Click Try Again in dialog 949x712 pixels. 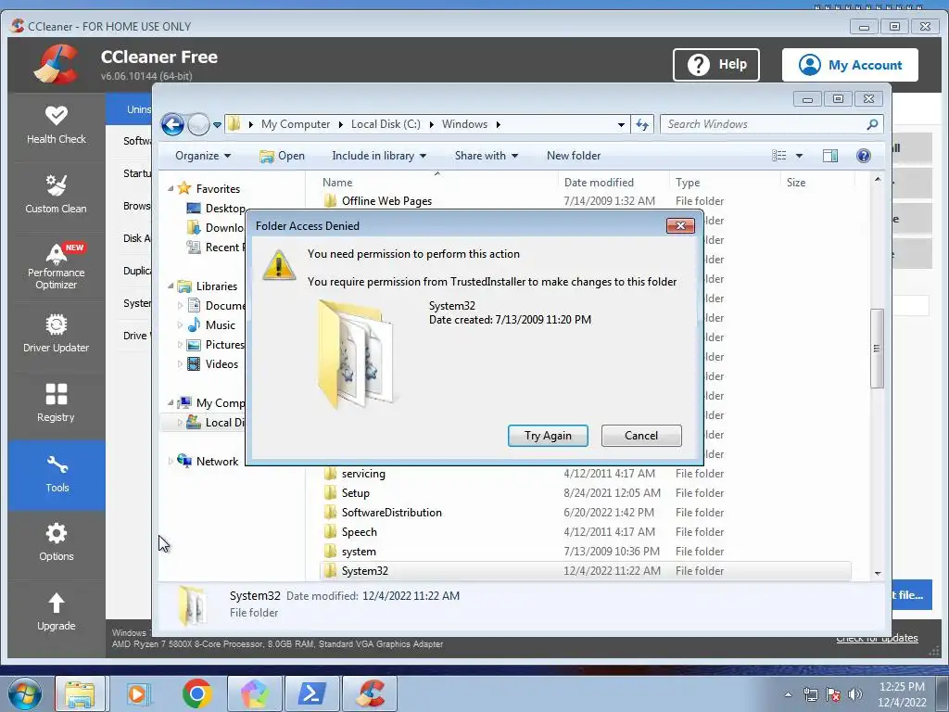[548, 436]
